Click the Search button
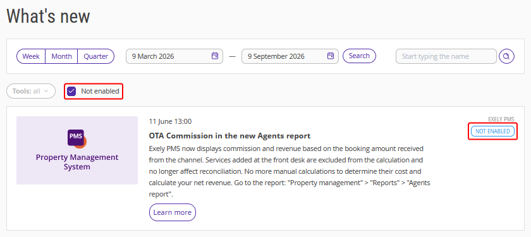 [359, 56]
